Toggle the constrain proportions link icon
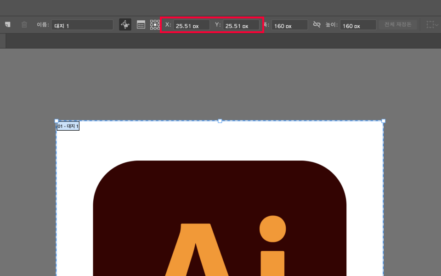Screen dimensions: 441x276 click(317, 25)
